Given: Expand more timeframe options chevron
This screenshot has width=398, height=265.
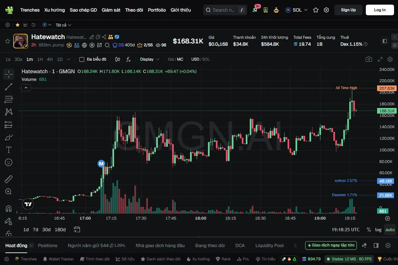Looking at the screenshot, I should point(69,59).
